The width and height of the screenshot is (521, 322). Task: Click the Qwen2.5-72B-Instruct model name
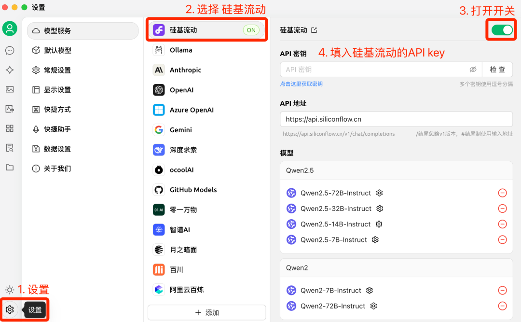click(336, 193)
